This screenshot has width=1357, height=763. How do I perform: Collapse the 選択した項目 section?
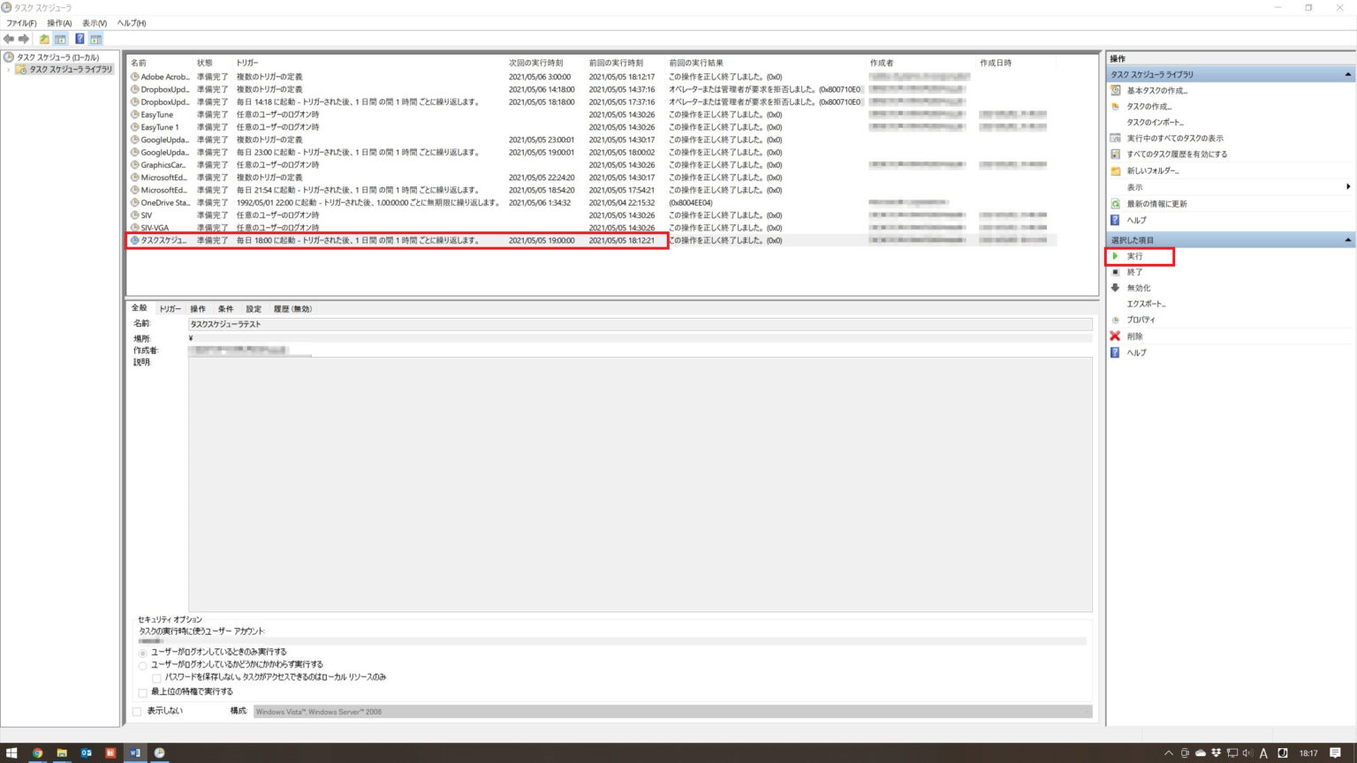click(x=1347, y=239)
